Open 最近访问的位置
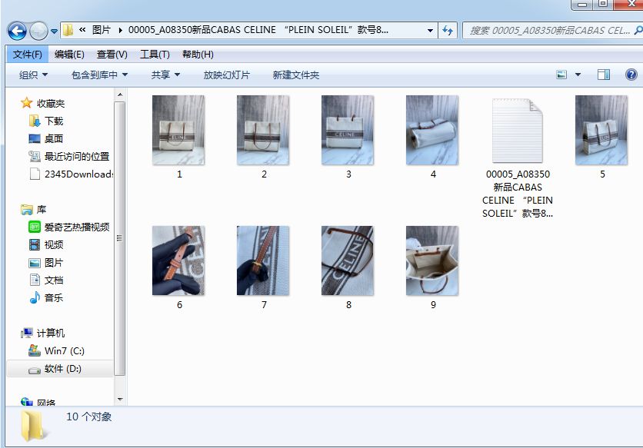 (77, 156)
